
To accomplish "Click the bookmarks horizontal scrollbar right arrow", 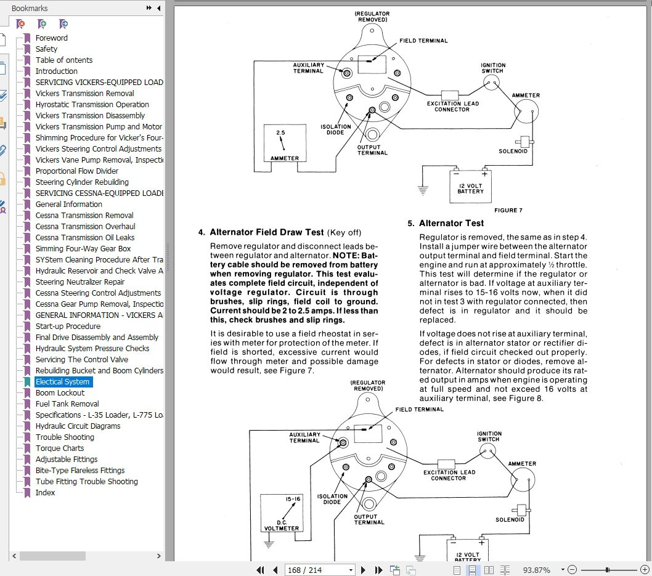I will coord(158,556).
